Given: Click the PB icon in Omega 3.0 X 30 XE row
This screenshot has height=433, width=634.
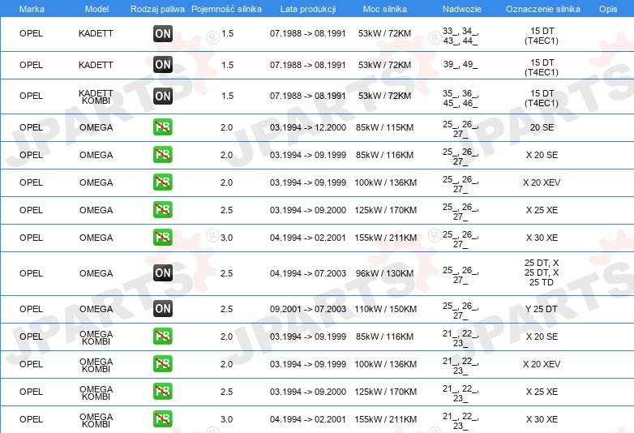Looking at the screenshot, I should 163,237.
